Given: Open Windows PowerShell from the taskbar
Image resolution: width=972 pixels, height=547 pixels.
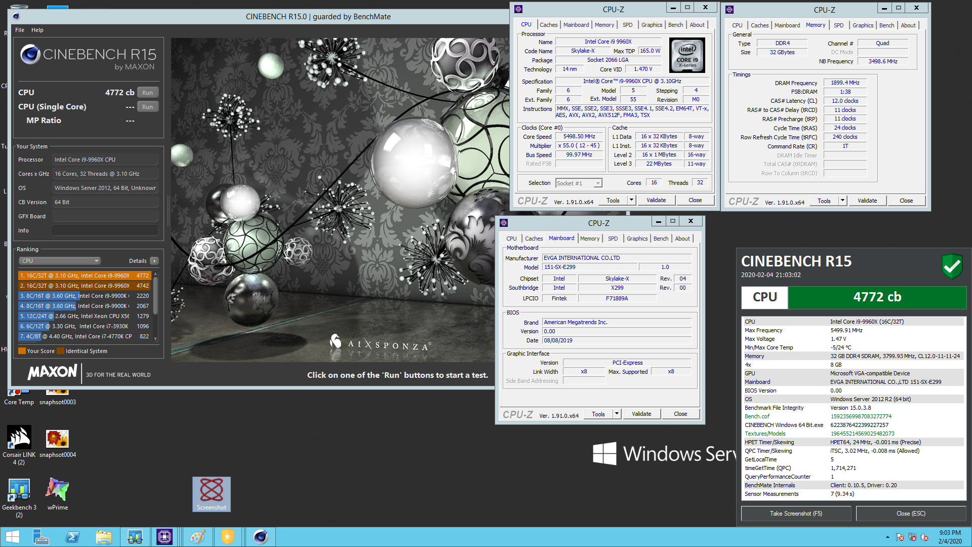Looking at the screenshot, I should pyautogui.click(x=72, y=537).
